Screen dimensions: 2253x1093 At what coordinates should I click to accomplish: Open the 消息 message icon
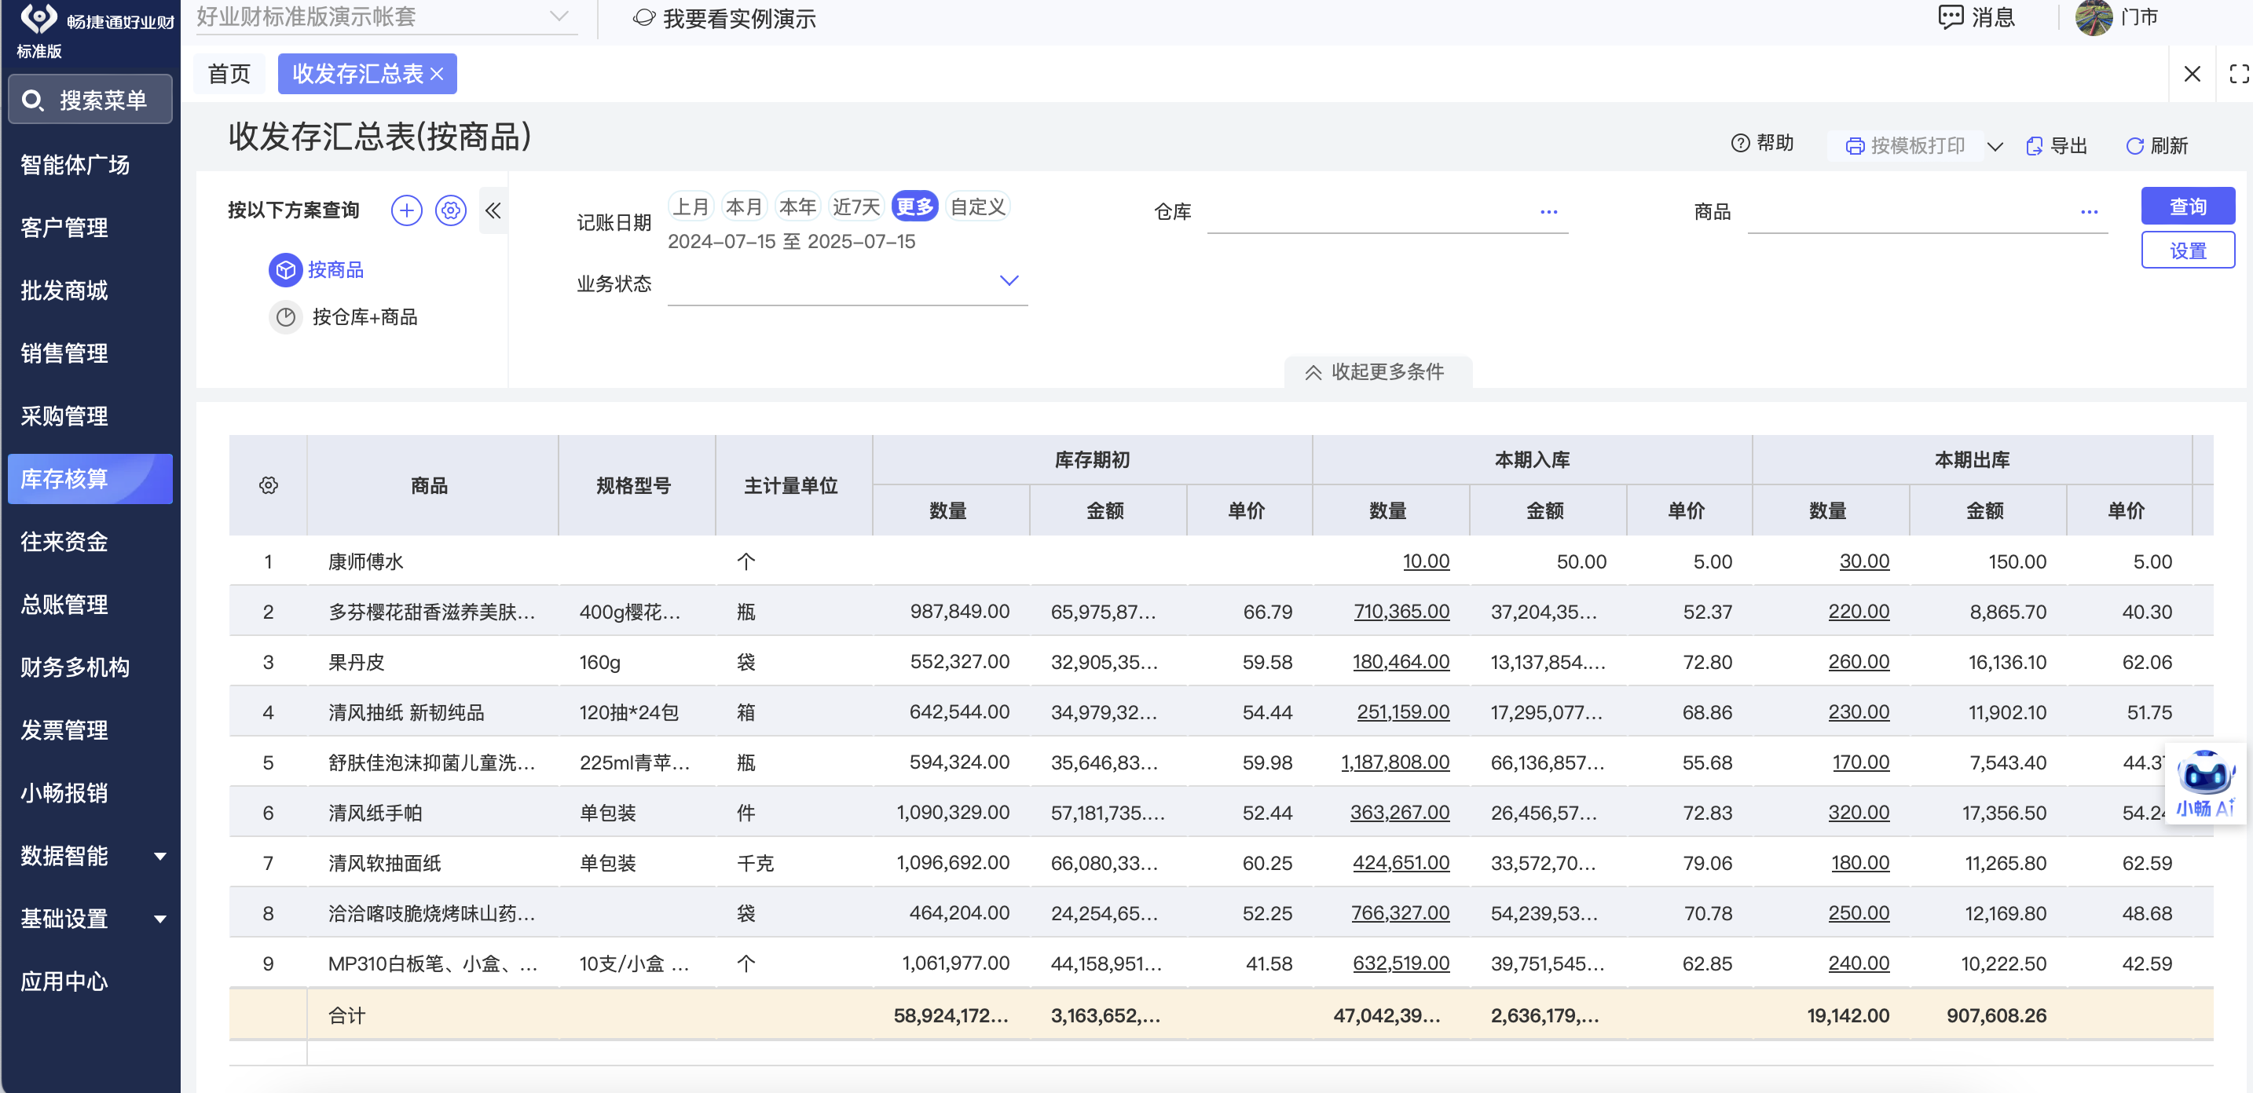point(1951,16)
